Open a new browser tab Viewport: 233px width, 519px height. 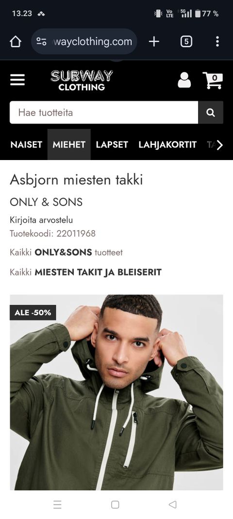tap(154, 41)
